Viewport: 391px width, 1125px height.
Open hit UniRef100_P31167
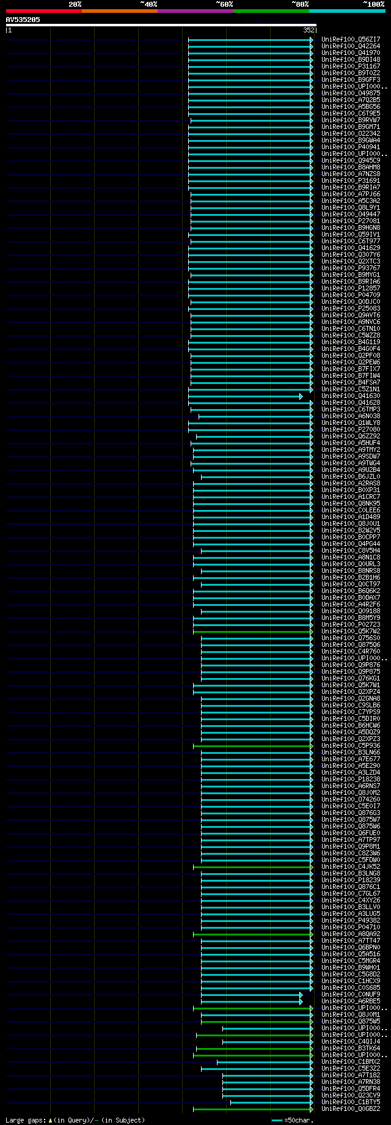(351, 66)
